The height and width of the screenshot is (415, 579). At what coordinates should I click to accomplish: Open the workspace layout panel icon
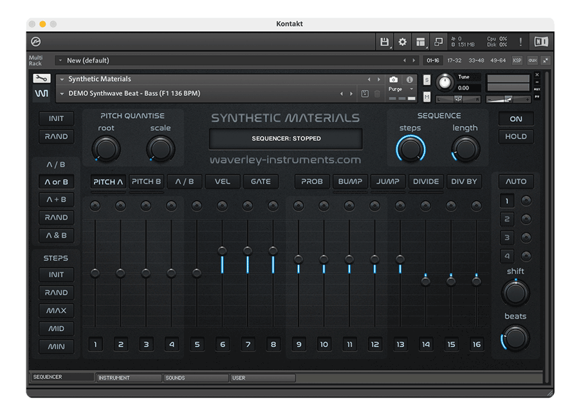click(x=421, y=42)
